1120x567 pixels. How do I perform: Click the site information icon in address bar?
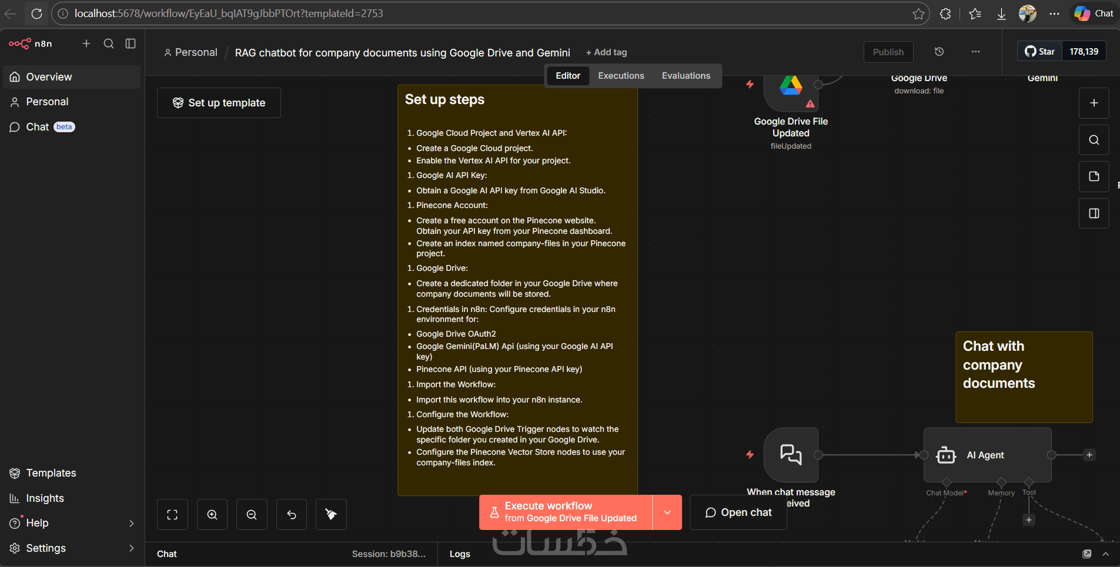[x=63, y=14]
